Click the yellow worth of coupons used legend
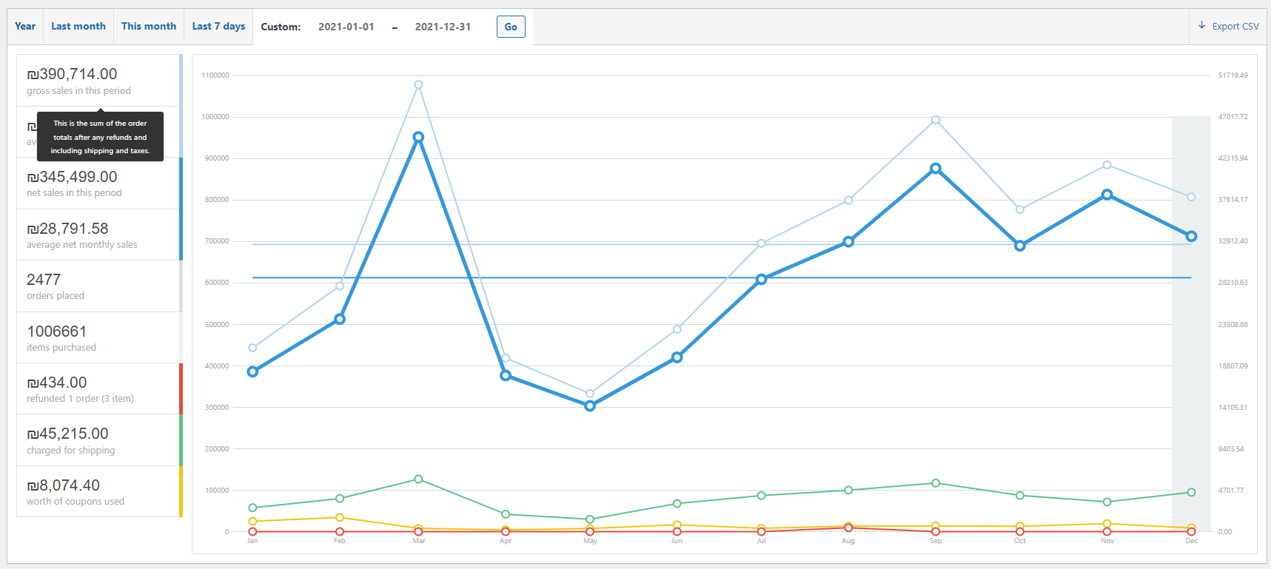This screenshot has height=569, width=1271. 99,491
